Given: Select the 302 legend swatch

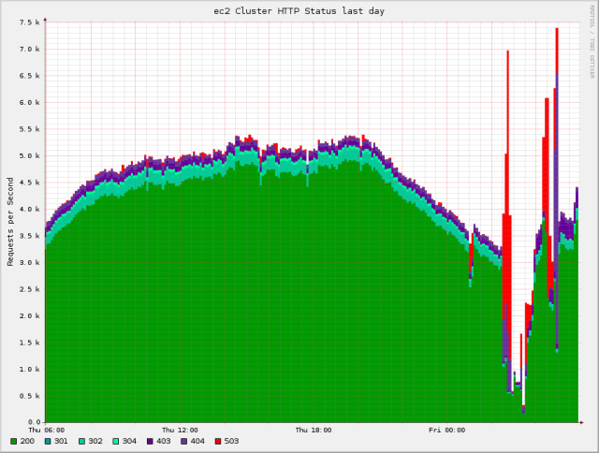Looking at the screenshot, I should 82,441.
